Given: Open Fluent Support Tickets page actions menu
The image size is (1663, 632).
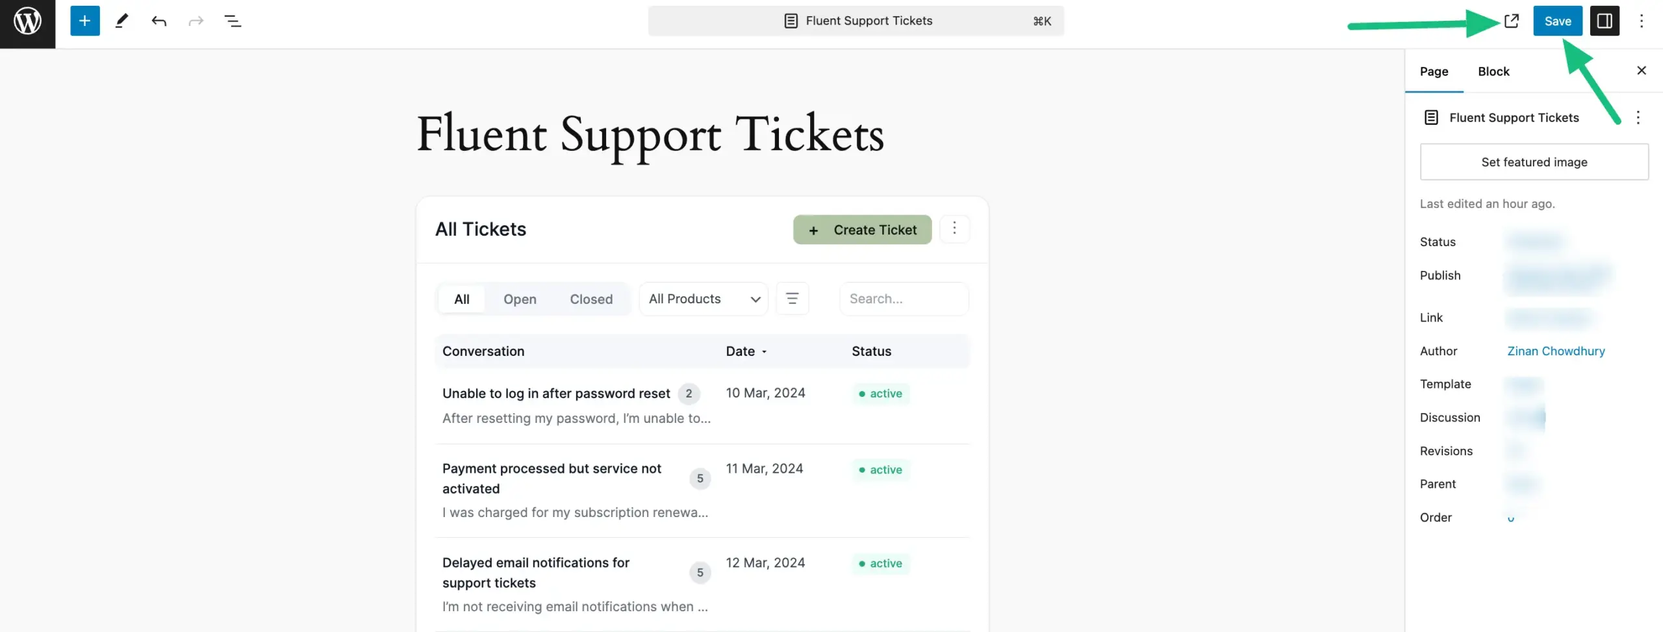Looking at the screenshot, I should [x=1638, y=118].
